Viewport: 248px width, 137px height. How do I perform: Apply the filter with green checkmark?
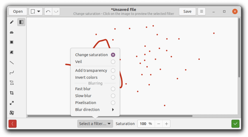click(x=235, y=124)
